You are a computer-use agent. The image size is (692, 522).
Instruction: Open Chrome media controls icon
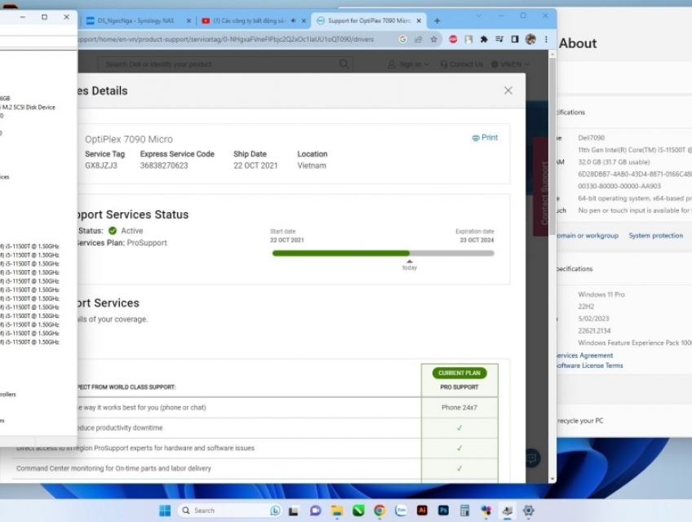point(499,39)
